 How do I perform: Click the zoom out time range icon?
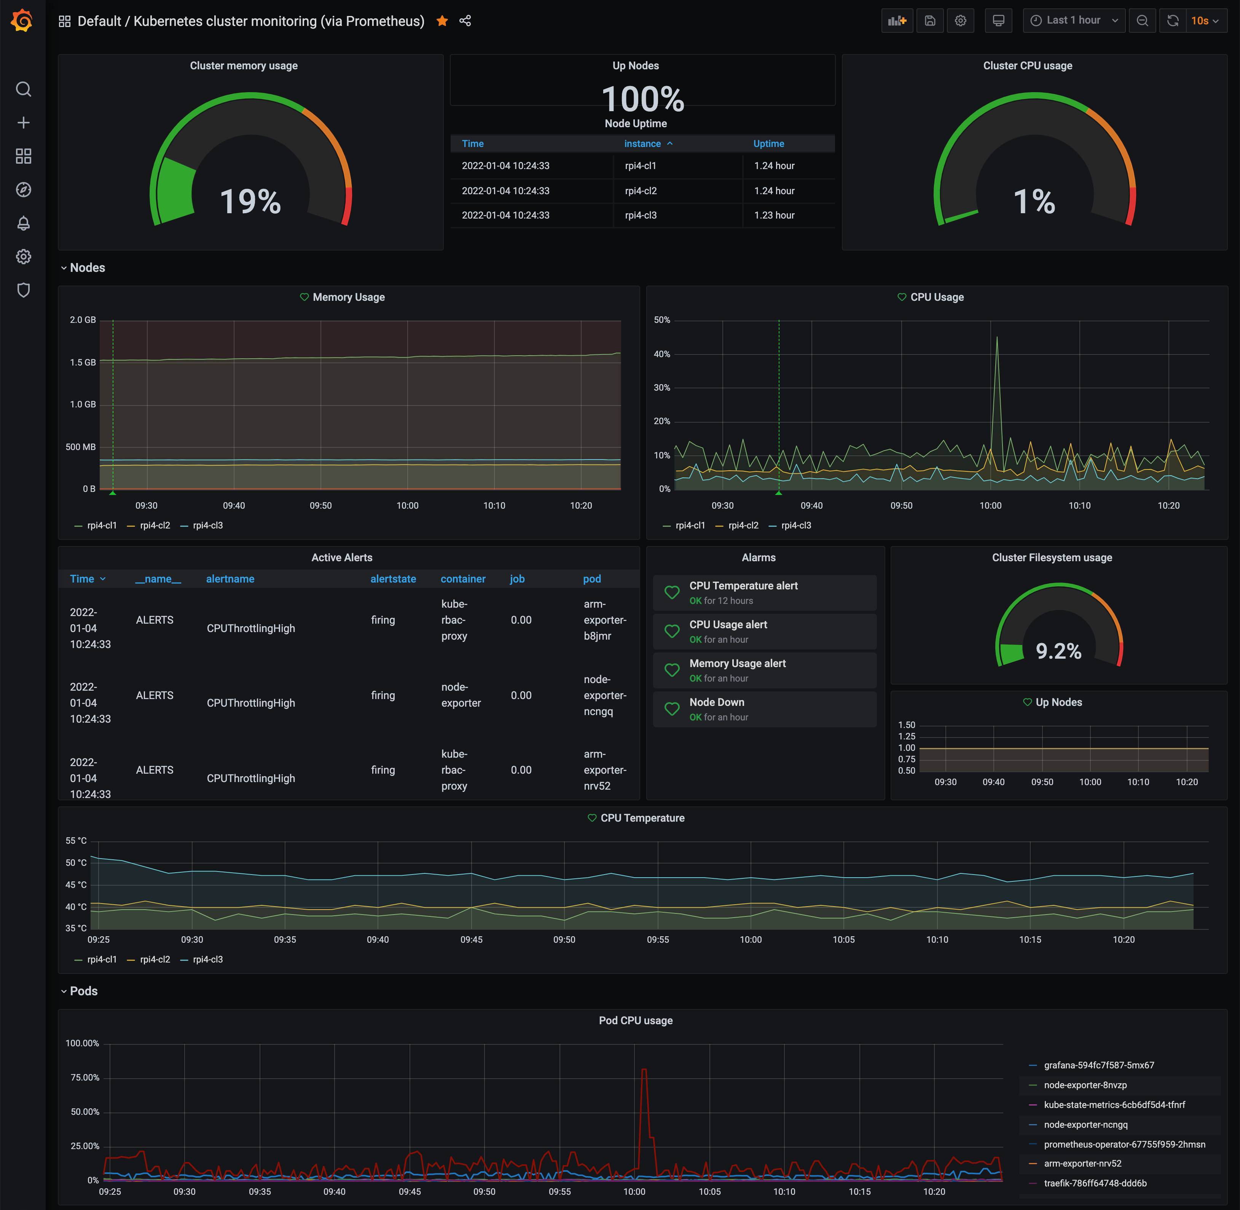click(1142, 21)
